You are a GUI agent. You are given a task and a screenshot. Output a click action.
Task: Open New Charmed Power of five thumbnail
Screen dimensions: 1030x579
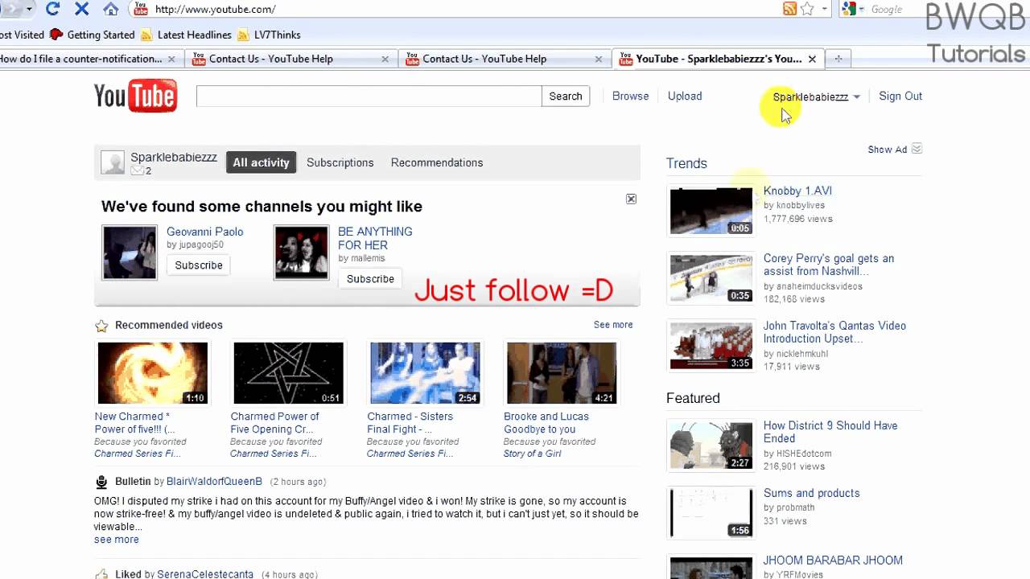coord(152,373)
